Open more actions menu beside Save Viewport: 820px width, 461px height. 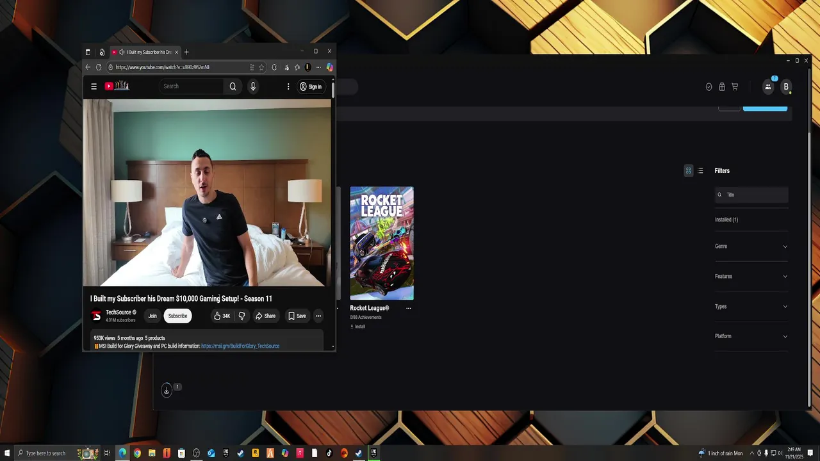click(x=318, y=316)
